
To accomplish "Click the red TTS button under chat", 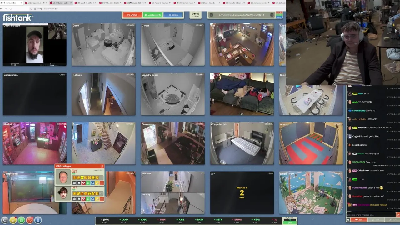I will (x=359, y=220).
